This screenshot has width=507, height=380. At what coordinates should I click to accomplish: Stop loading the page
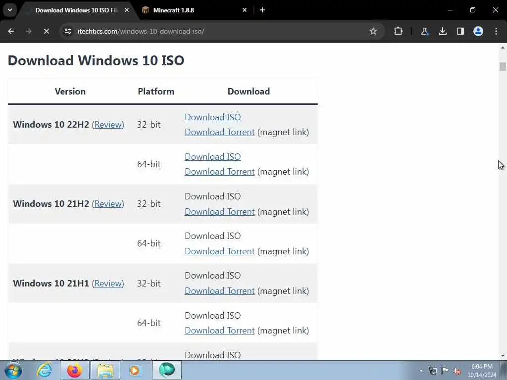pos(46,31)
